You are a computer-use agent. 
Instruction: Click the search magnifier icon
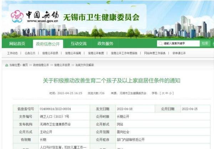[x=160, y=43]
